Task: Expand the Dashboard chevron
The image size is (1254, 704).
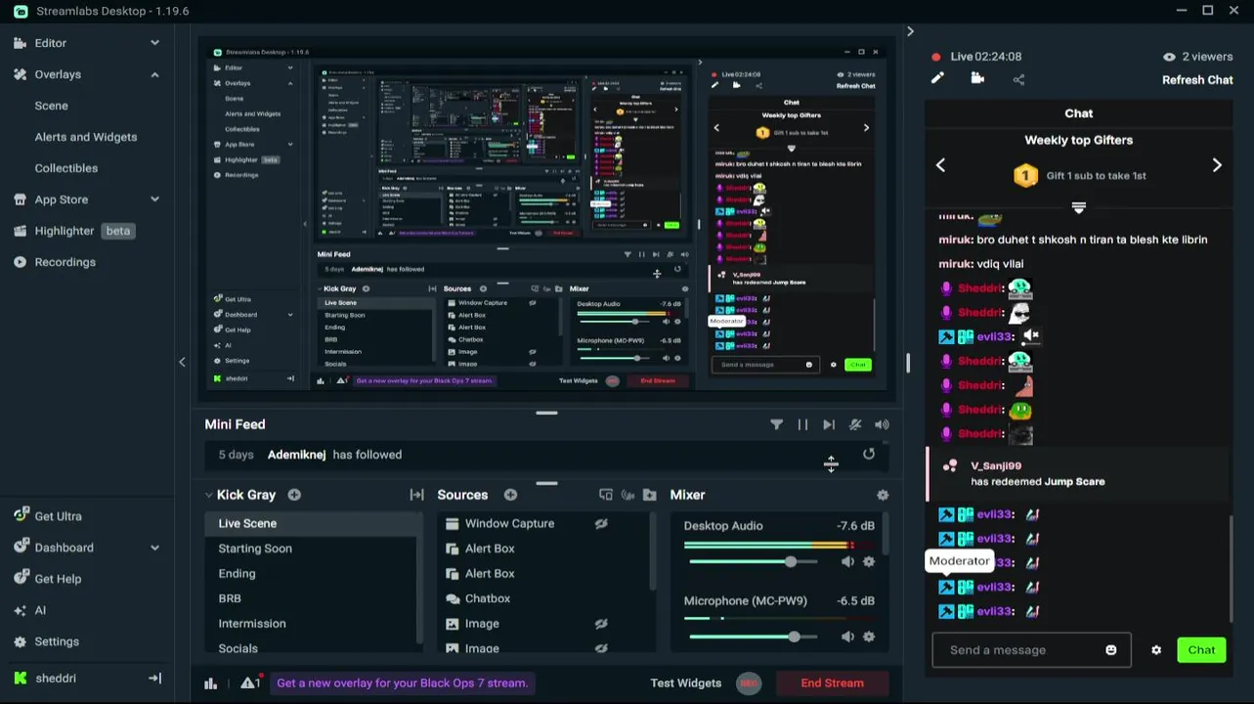Action: (x=154, y=548)
